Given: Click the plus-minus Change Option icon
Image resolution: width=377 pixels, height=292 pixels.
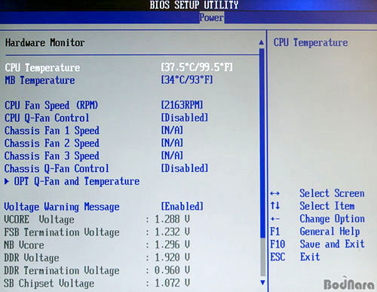Looking at the screenshot, I should point(275,219).
